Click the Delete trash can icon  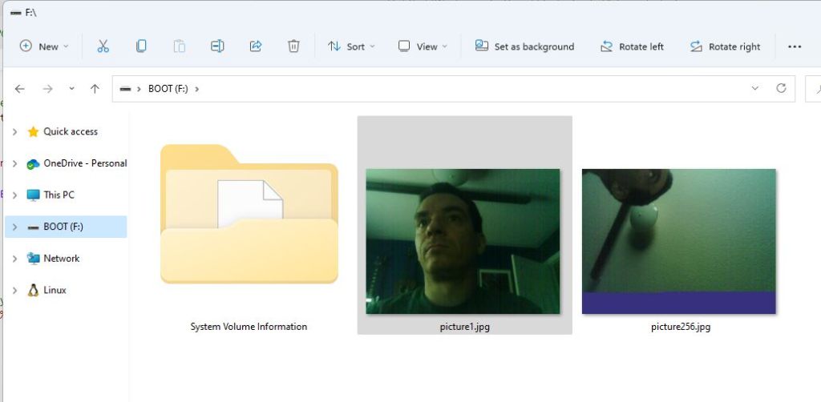click(293, 46)
